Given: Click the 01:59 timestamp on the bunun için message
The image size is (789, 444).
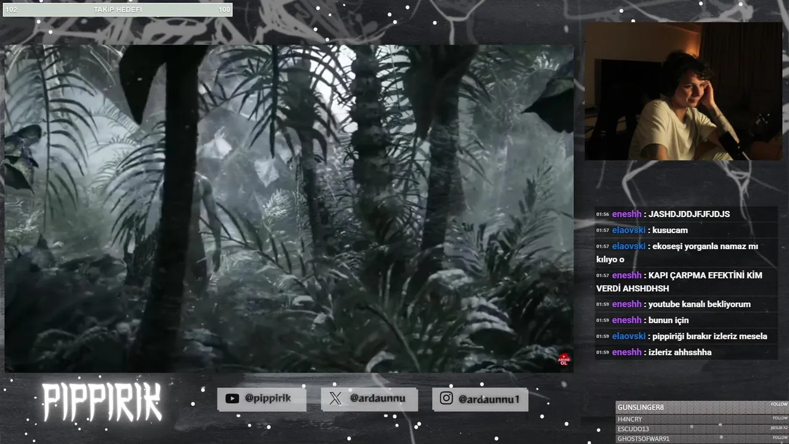Looking at the screenshot, I should coord(602,321).
